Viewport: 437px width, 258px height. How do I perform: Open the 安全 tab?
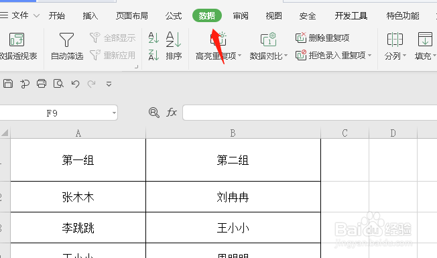[x=308, y=15]
